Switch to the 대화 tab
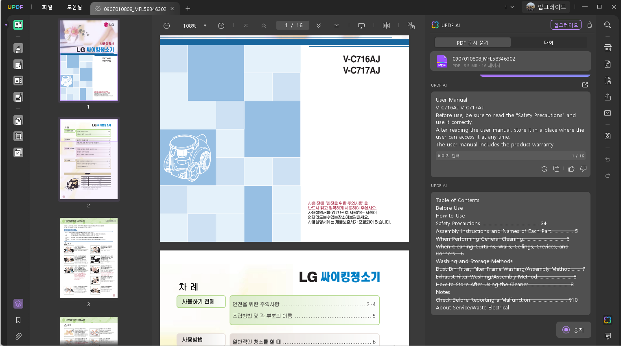The width and height of the screenshot is (621, 346). click(x=549, y=43)
